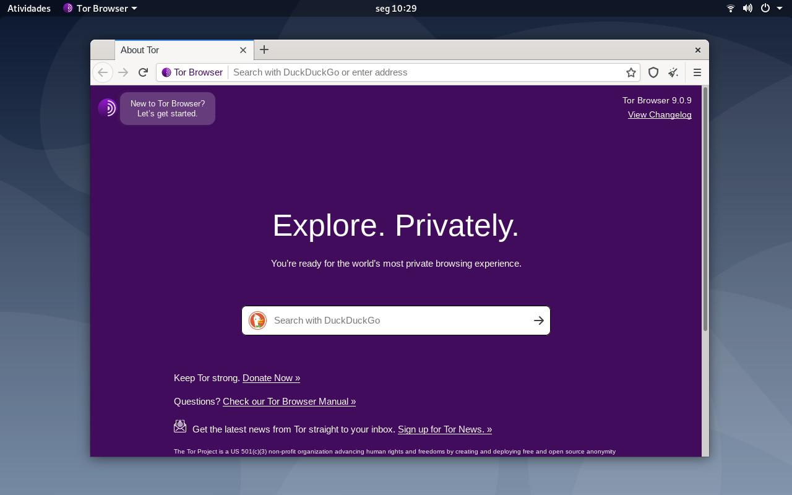Open the volume speaker icon in top bar

tap(747, 8)
